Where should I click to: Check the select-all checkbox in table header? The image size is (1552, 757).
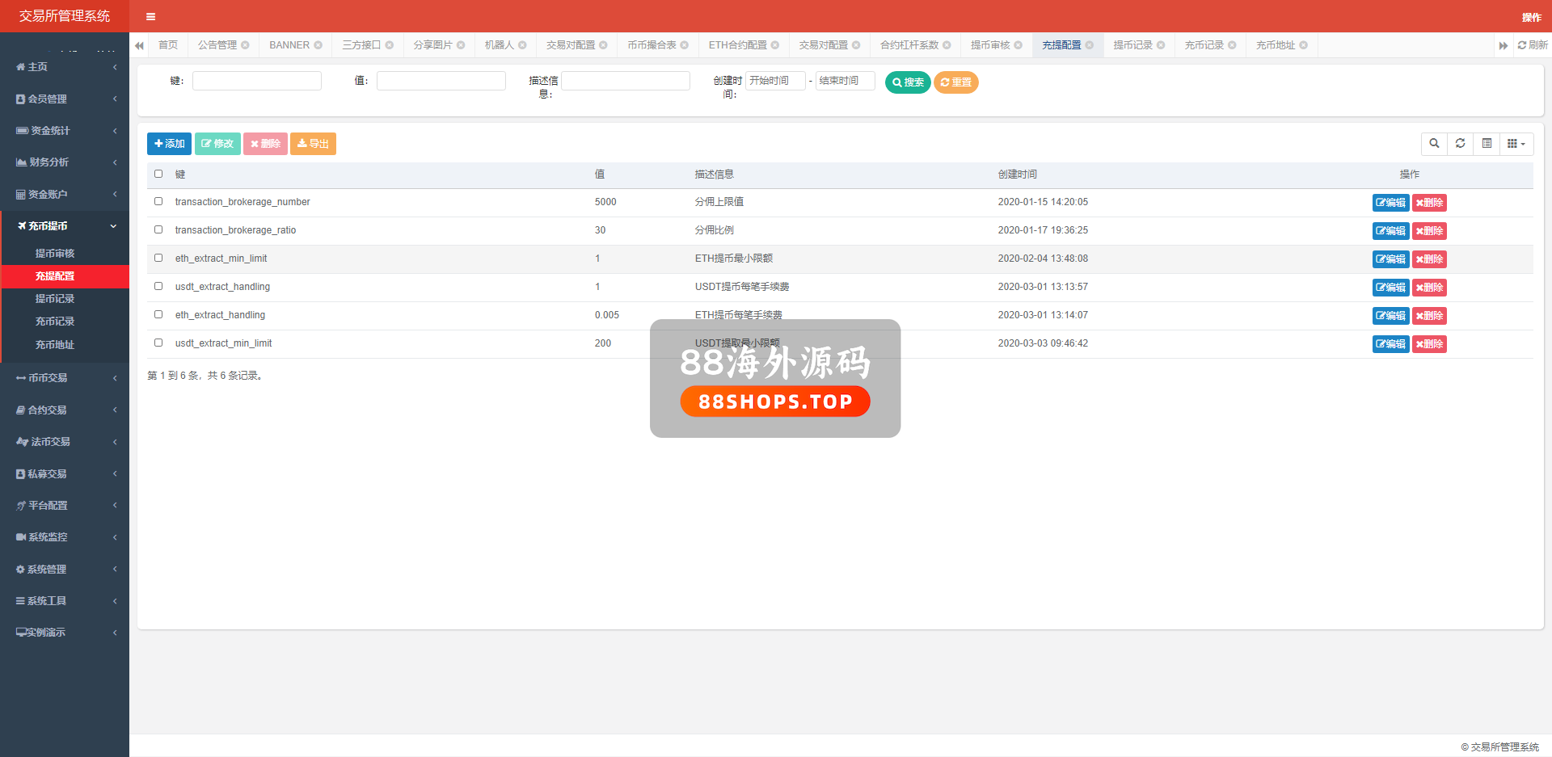pos(158,174)
